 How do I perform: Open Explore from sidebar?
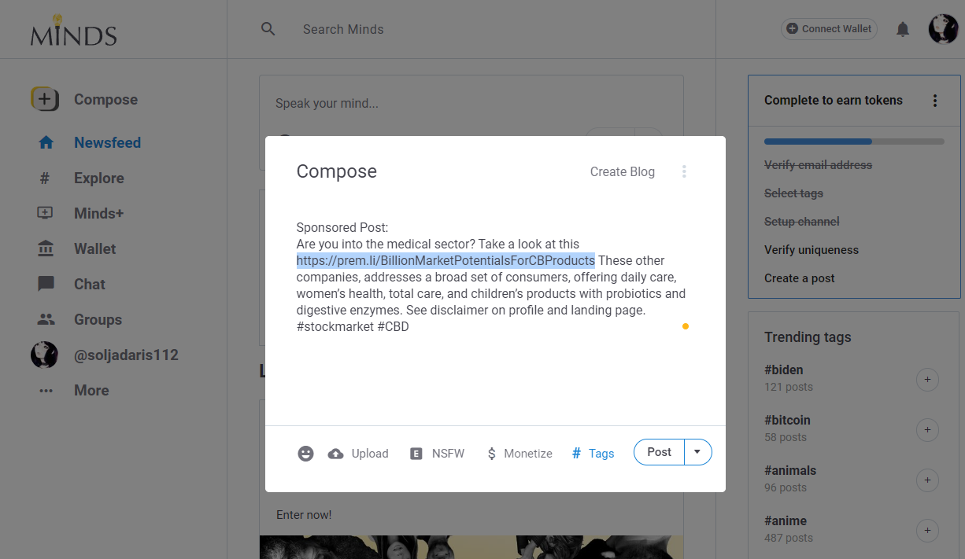(98, 178)
